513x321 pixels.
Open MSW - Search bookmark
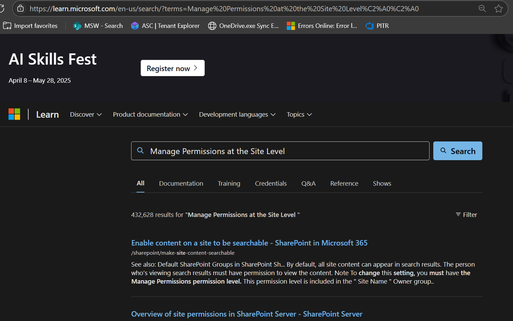coord(98,26)
